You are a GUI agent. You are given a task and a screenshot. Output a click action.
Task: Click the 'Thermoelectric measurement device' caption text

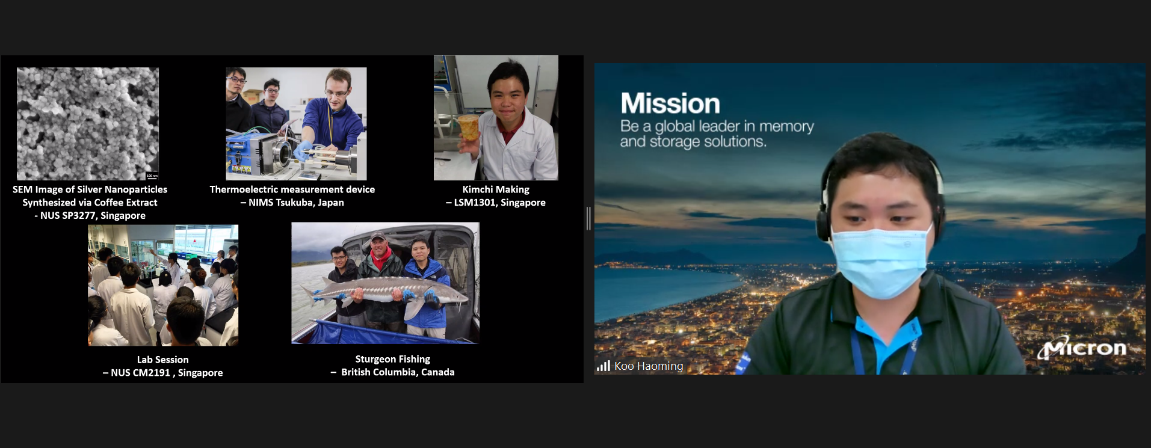tap(292, 189)
